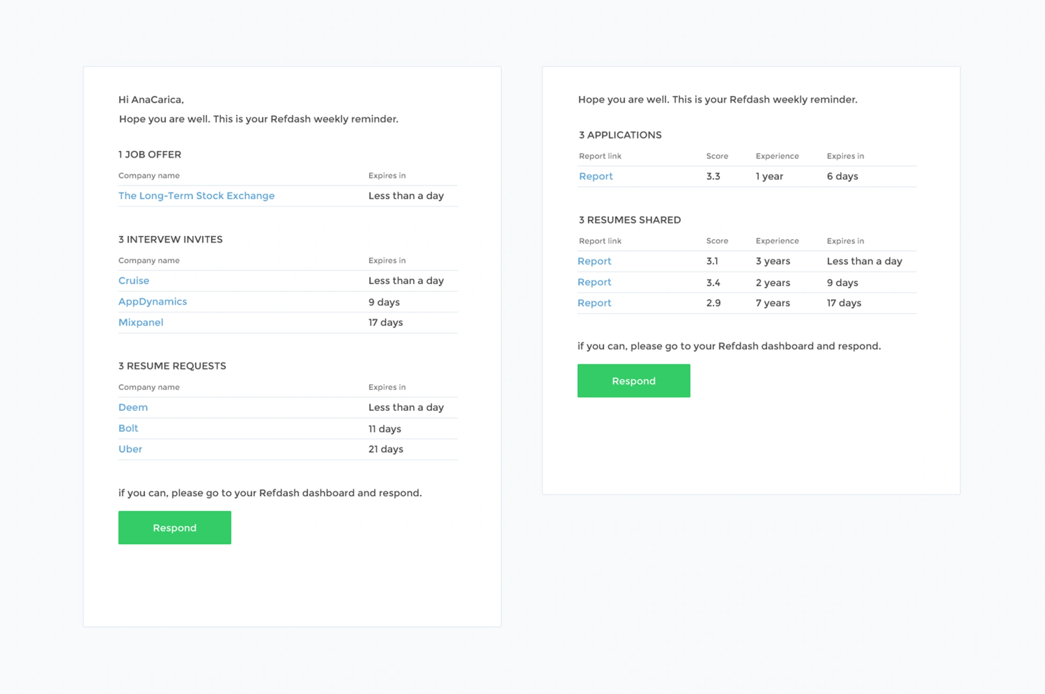This screenshot has height=694, width=1045.
Task: Open the AppDynamics company link
Action: tap(152, 302)
